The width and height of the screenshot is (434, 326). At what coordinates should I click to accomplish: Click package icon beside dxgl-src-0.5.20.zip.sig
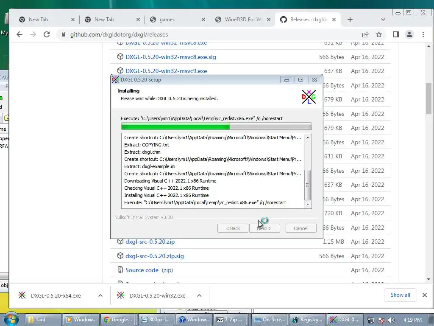(x=120, y=256)
